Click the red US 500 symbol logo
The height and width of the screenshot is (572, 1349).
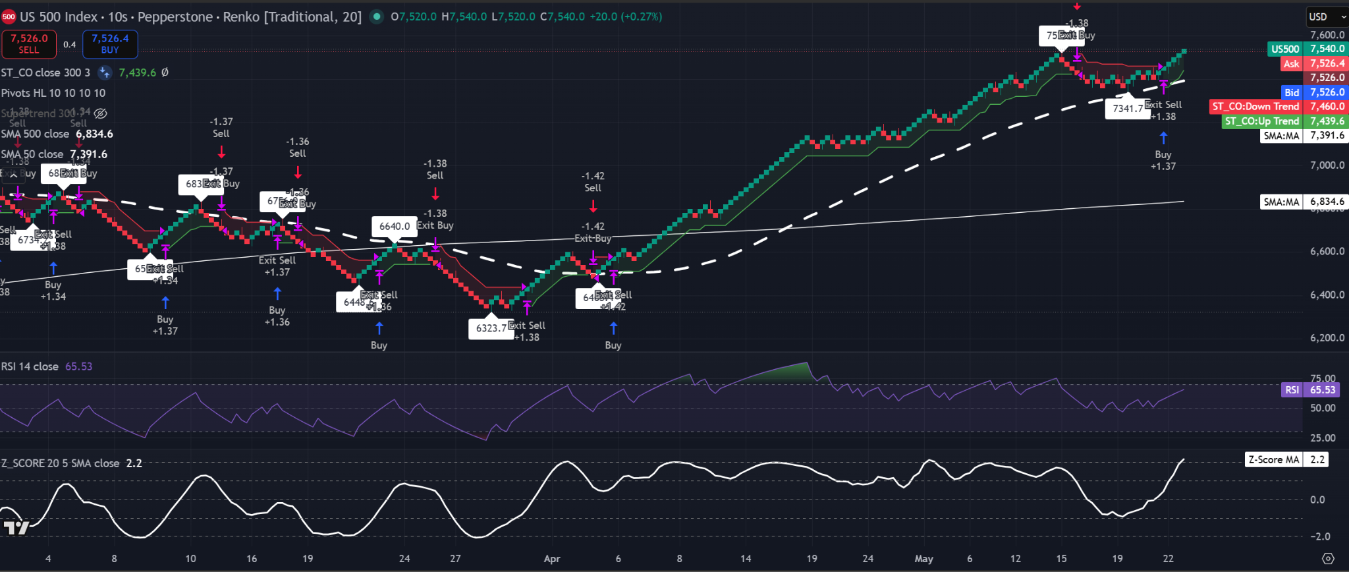(x=9, y=16)
